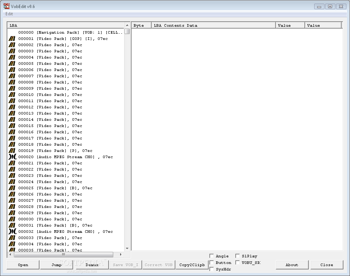This screenshot has height=276, width=350.
Task: Click the LBA column header
Action: 66,25
